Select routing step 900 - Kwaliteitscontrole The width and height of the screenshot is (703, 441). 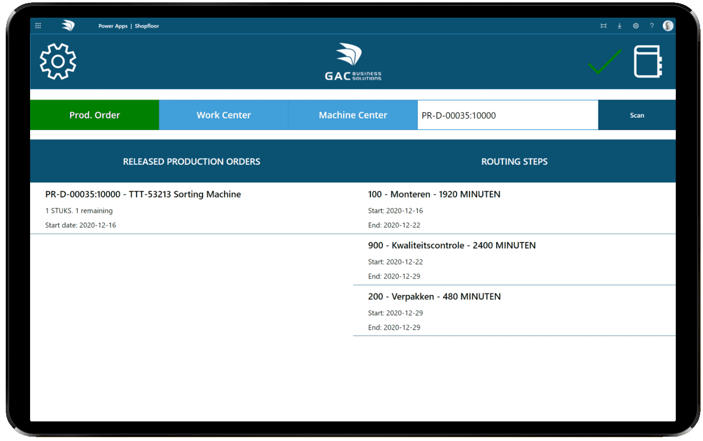514,259
